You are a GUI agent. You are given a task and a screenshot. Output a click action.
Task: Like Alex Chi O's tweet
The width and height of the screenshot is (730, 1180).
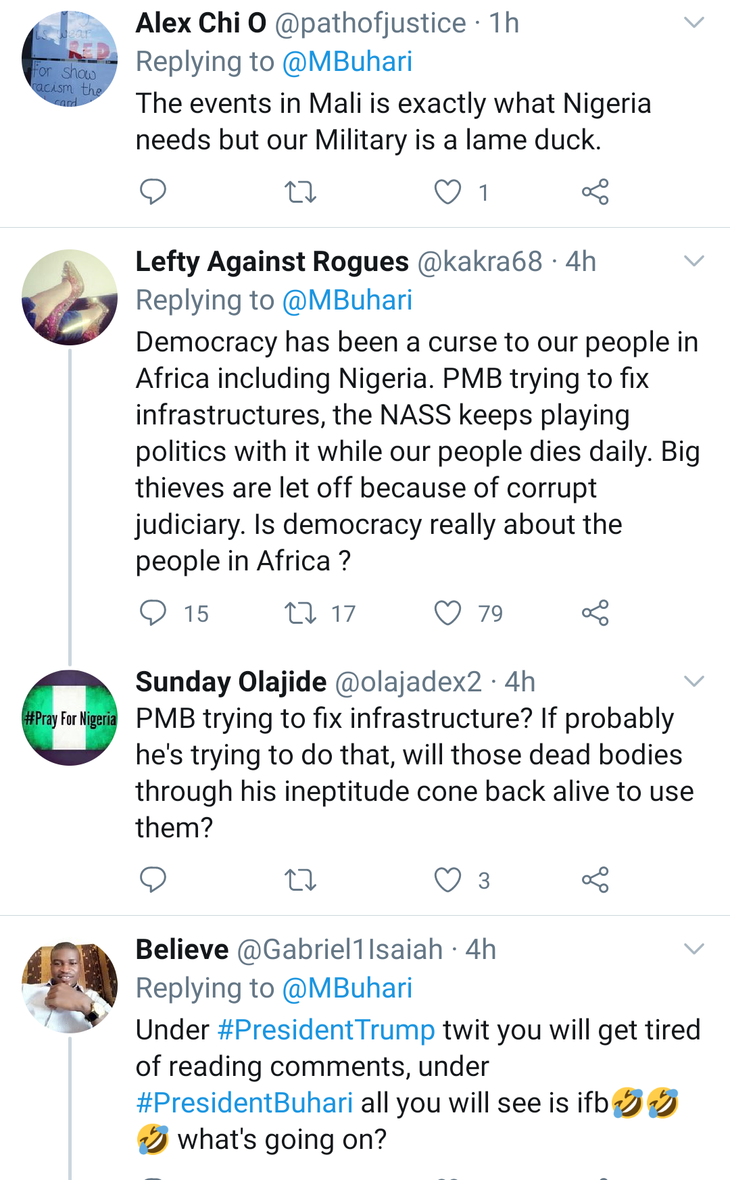[447, 192]
